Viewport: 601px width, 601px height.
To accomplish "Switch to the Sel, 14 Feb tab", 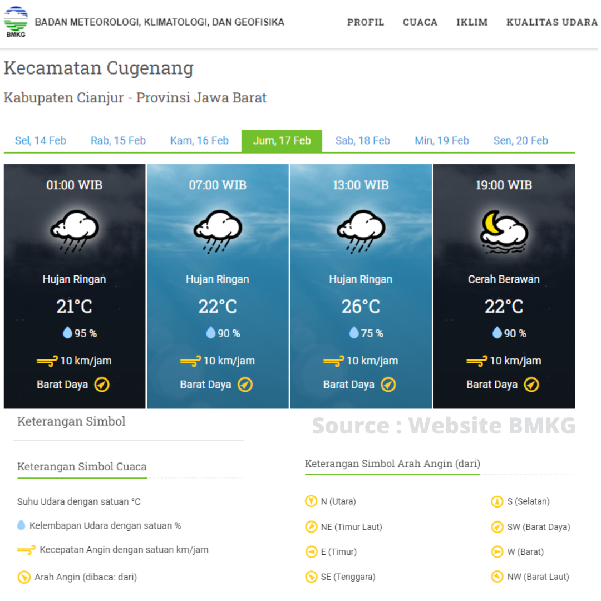I will click(x=41, y=141).
